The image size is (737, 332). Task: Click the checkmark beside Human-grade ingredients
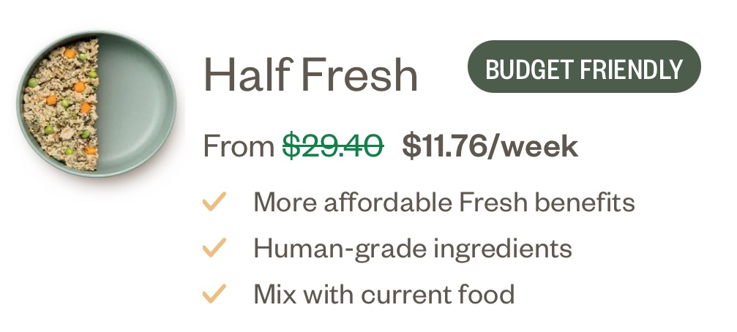214,249
